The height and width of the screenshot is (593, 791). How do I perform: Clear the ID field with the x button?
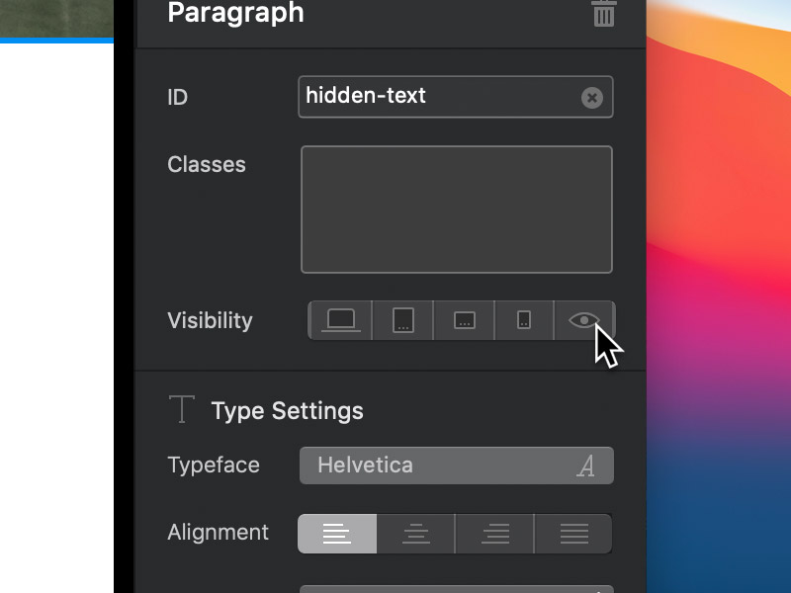tap(591, 97)
